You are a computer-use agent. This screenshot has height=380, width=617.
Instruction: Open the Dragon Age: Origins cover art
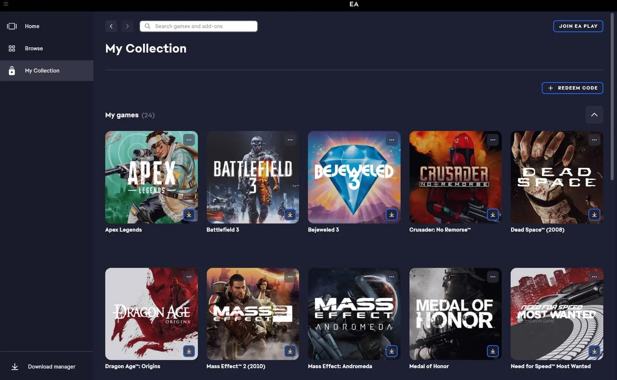point(152,314)
